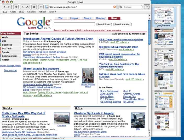Select Health section in the sidebar

click(x=10, y=60)
